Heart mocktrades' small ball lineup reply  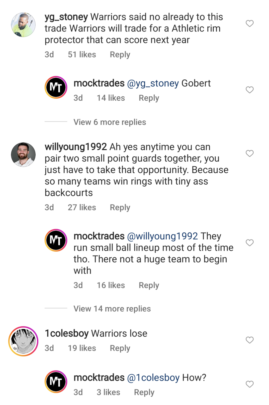[x=250, y=243]
